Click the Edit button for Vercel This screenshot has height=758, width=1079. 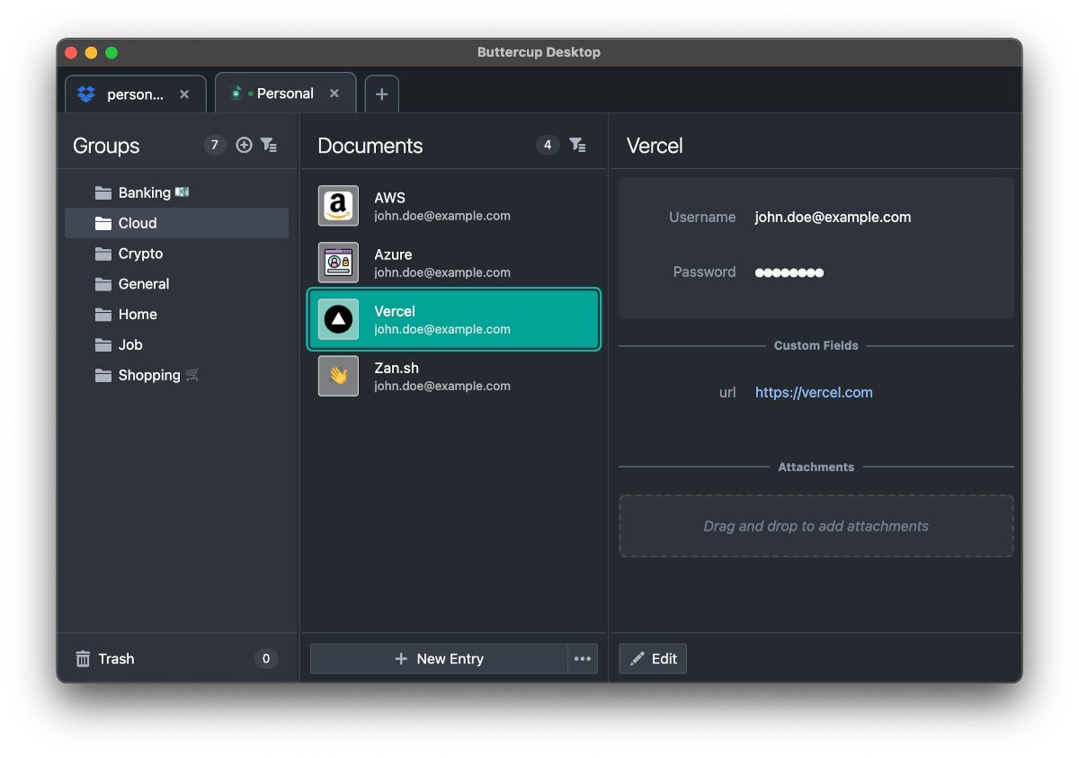pyautogui.click(x=653, y=659)
